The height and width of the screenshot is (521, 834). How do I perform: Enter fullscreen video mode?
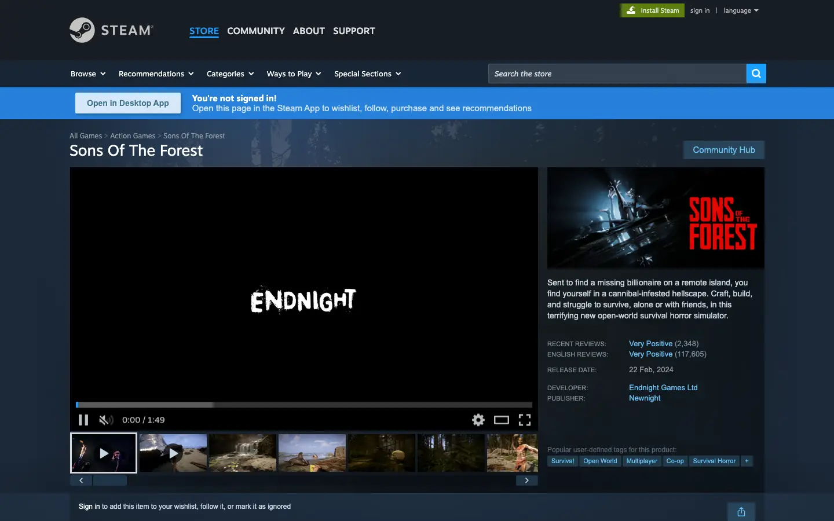525,420
